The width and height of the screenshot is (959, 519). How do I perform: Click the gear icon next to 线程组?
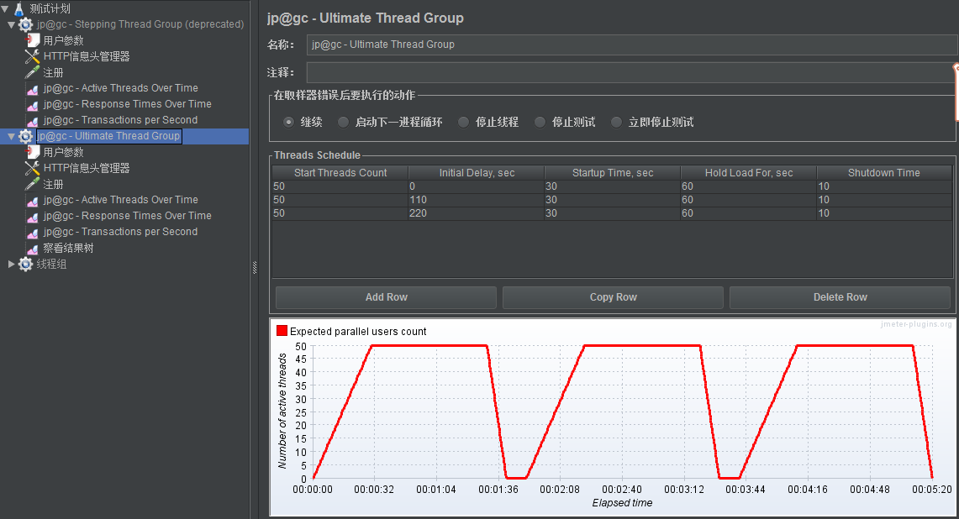pyautogui.click(x=26, y=265)
